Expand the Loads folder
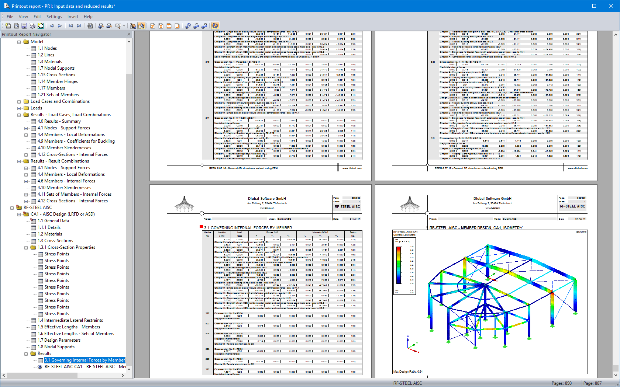This screenshot has height=387, width=620. coord(19,108)
